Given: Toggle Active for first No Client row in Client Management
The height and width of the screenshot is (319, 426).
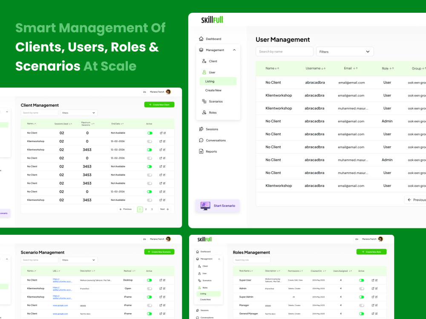Looking at the screenshot, I should 150,133.
